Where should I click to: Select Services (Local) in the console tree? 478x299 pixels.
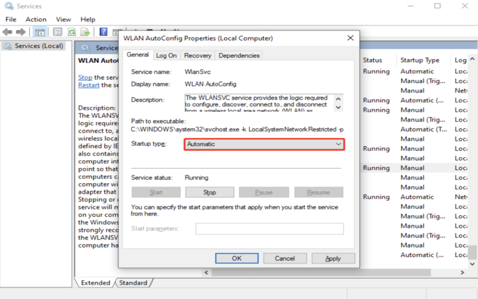point(33,46)
